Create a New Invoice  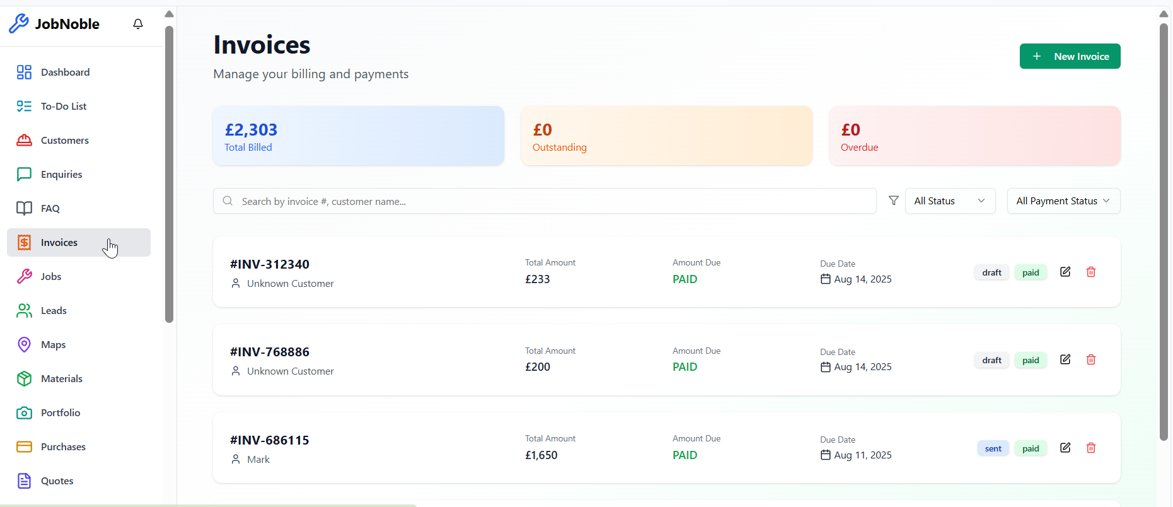pyautogui.click(x=1070, y=56)
